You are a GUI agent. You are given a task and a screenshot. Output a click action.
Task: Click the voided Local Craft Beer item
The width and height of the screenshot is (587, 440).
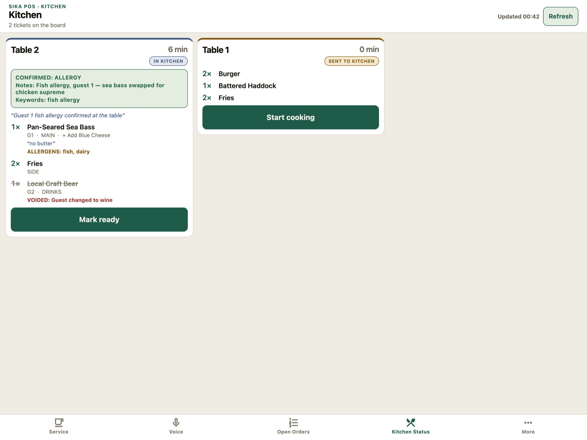(x=52, y=183)
